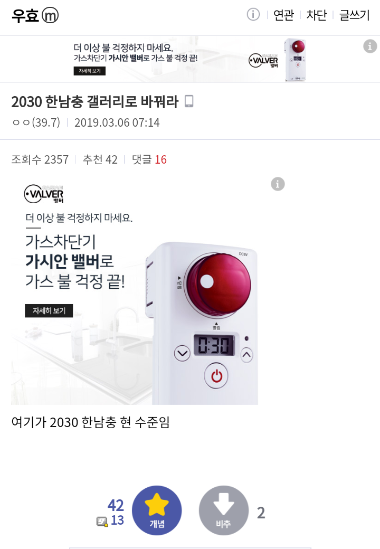This screenshot has height=549, width=380.
Task: Click the mobile device icon beside post title
Action: pos(189,101)
